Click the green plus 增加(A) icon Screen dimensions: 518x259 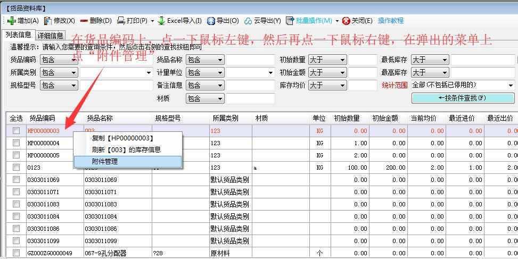[11, 21]
